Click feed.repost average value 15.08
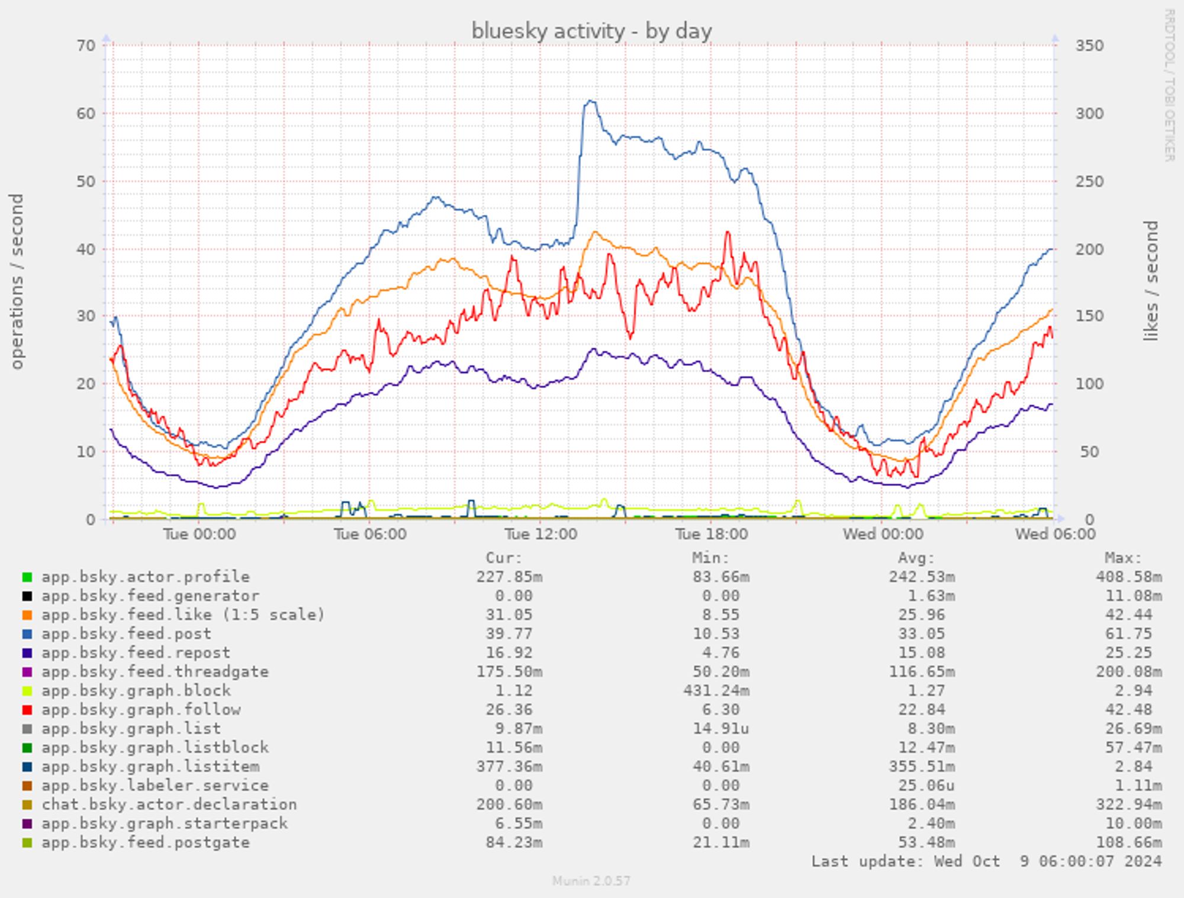The width and height of the screenshot is (1184, 898). click(921, 652)
